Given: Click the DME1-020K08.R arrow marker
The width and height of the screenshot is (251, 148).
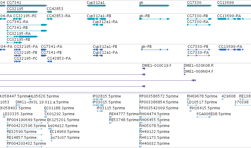Looking at the screenshot, I should tap(184, 69).
